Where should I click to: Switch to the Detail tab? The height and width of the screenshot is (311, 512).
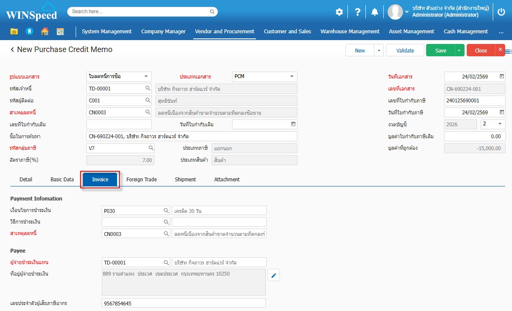tap(26, 180)
